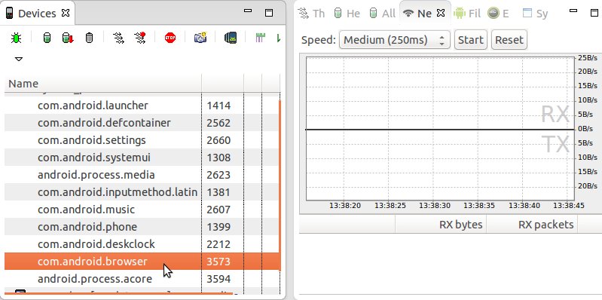Maximize the Network Statistics panel
The image size is (602, 300).
click(594, 13)
